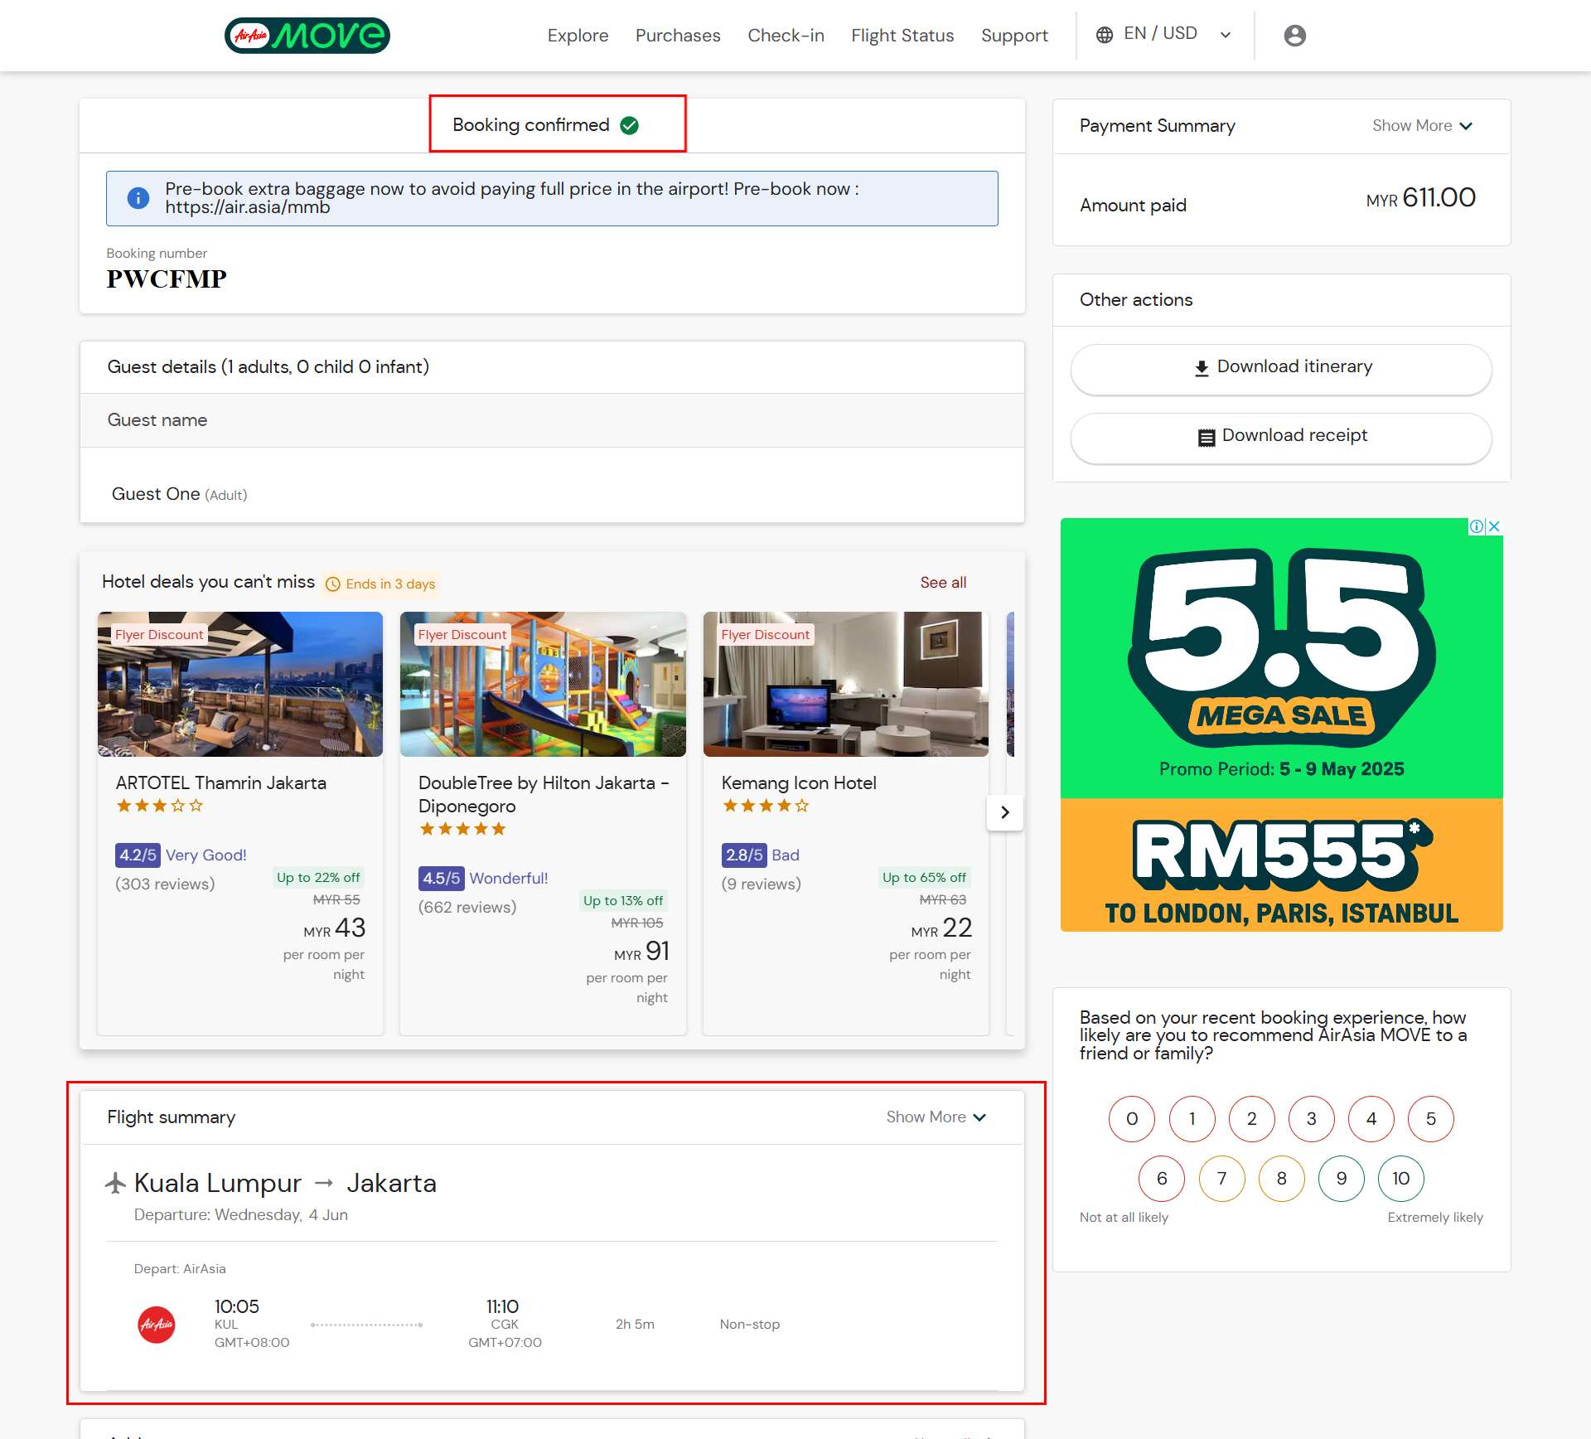This screenshot has height=1439, width=1591.
Task: Click the airplane icon in flight summary
Action: (116, 1183)
